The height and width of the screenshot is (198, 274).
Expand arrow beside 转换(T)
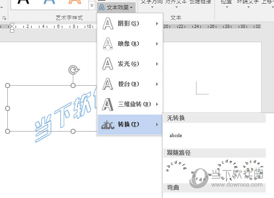[x=157, y=125]
